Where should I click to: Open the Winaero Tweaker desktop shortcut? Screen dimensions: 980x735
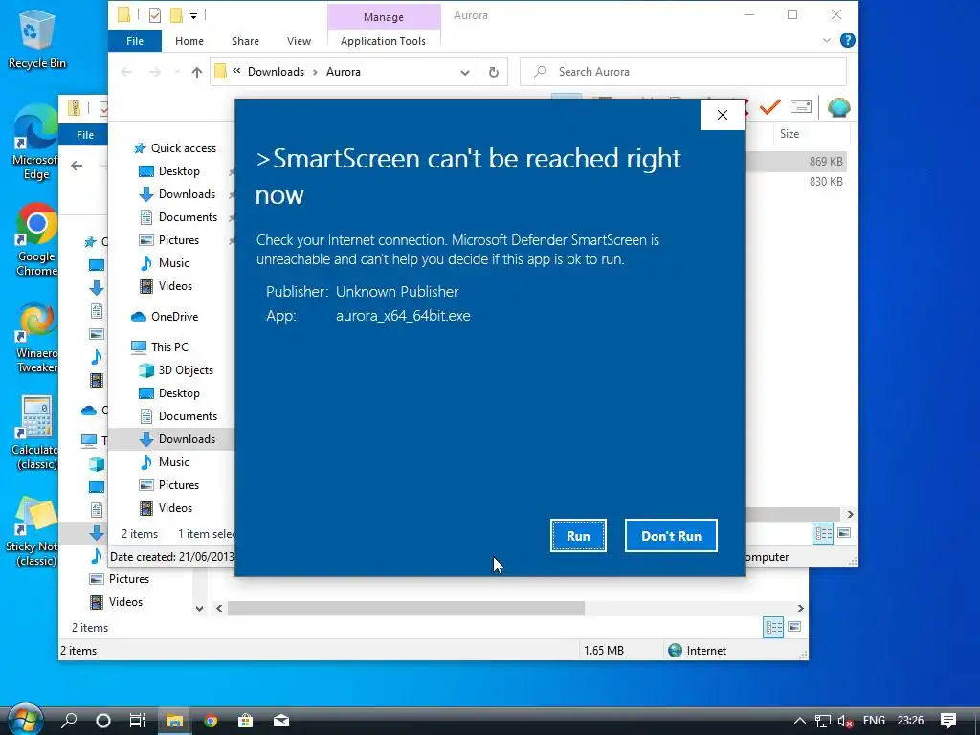36,338
